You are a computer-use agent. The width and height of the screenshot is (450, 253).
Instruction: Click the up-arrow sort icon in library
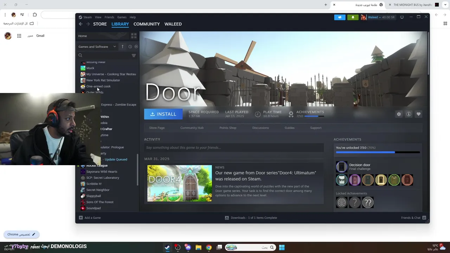pos(122,46)
